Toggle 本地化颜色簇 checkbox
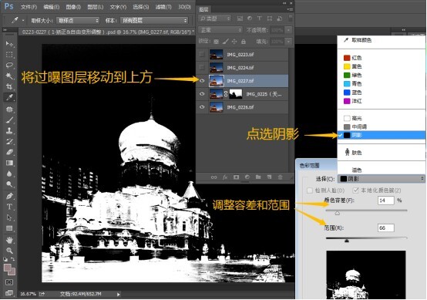Image resolution: width=427 pixels, height=300 pixels. [355, 190]
